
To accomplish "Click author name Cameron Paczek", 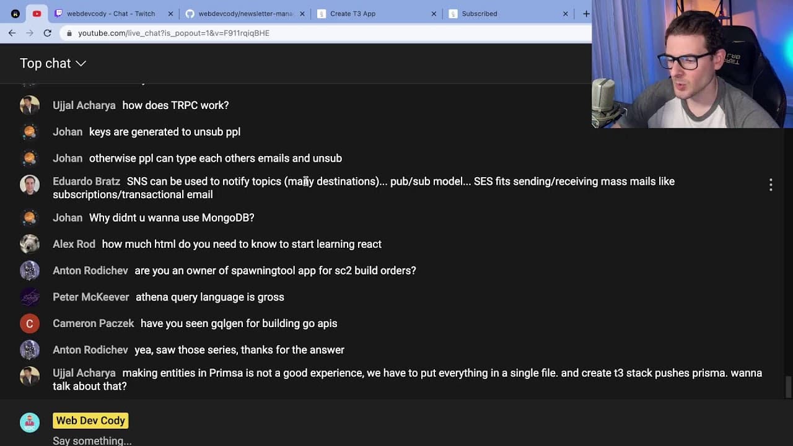I will coord(94,323).
